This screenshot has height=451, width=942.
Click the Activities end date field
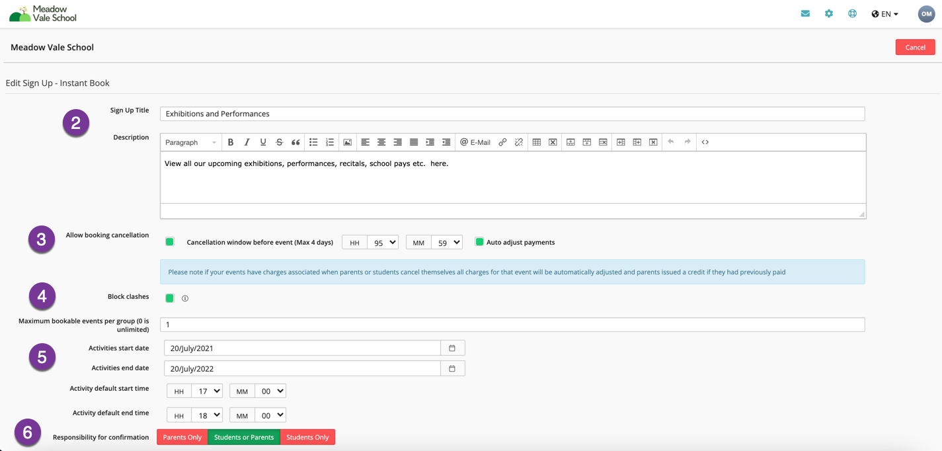coord(302,368)
